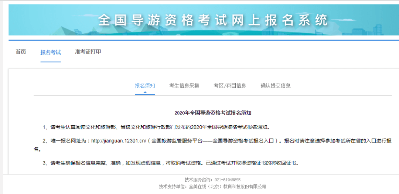Click the small triangle indicator under 报名须知
Image resolution: width=399 pixels, height=194 pixels.
click(x=145, y=92)
